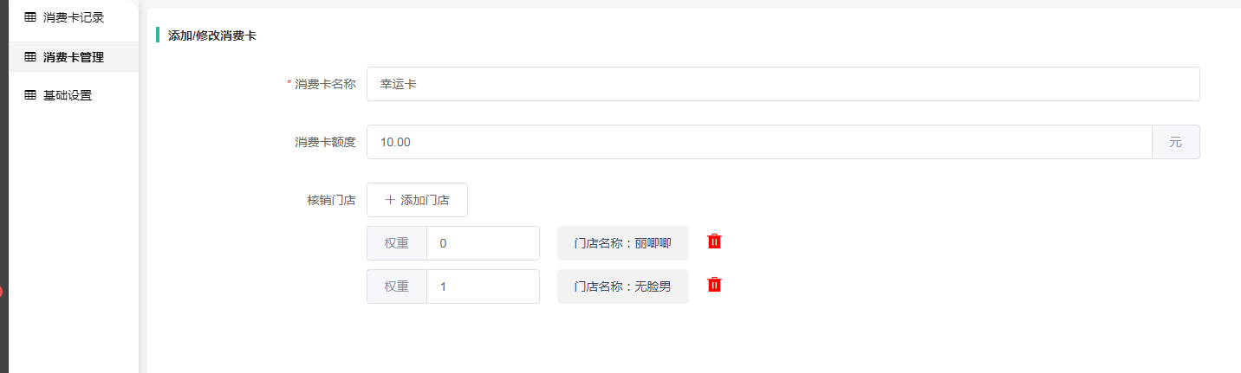Focus the 消费卡名称 field containing 幸运卡
The width and height of the screenshot is (1241, 373).
pos(783,84)
